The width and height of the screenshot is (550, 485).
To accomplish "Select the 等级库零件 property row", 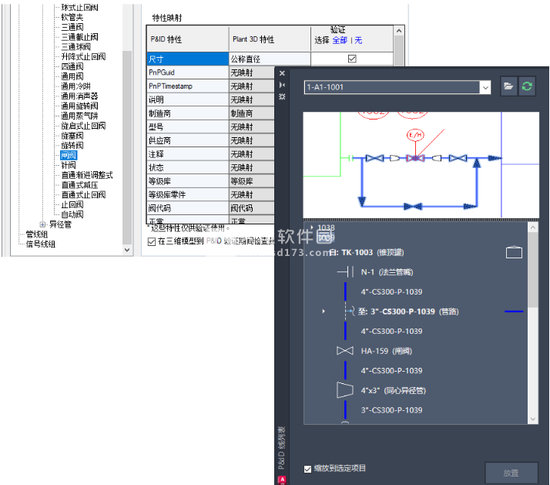I will point(188,194).
